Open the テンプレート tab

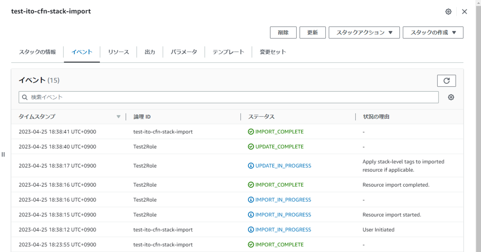point(228,52)
